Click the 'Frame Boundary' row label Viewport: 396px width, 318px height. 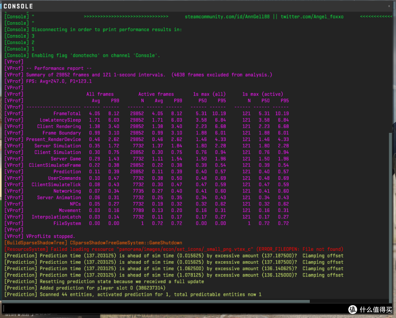(x=62, y=133)
